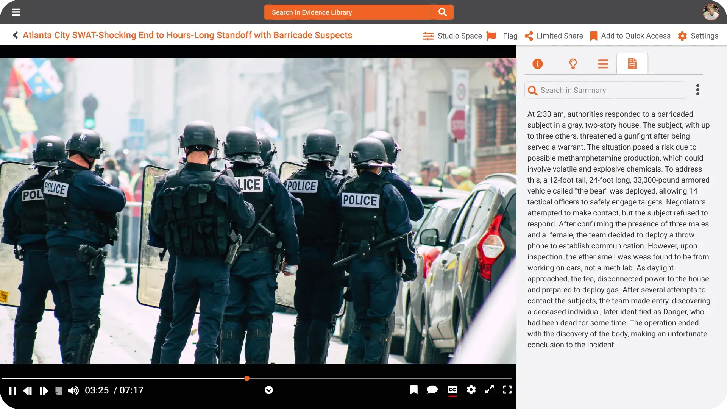Open the hamburger main menu
The height and width of the screenshot is (409, 727).
16,12
